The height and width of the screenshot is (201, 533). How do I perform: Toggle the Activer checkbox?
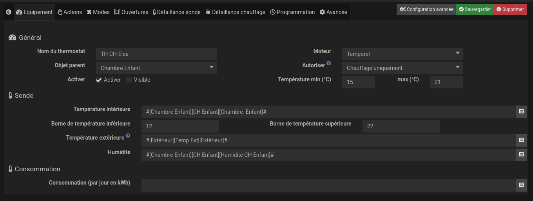tap(99, 80)
